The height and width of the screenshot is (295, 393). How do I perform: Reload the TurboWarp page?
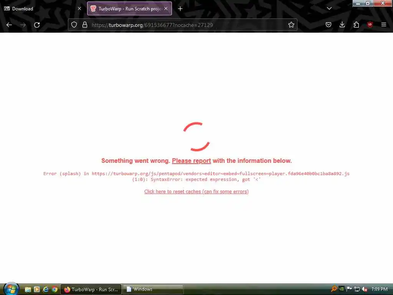coord(37,25)
